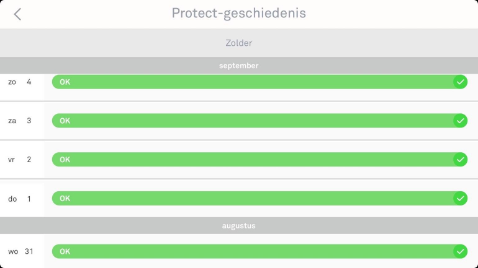478x268 pixels.
Task: Click the green checkmark for zo 4
Action: tap(460, 82)
